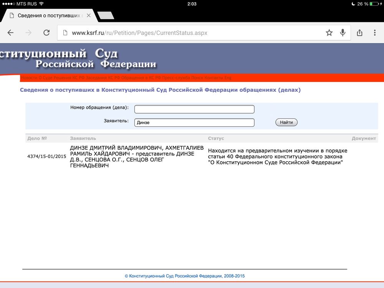Tap the URL address bar
This screenshot has width=384, height=288.
[x=192, y=33]
